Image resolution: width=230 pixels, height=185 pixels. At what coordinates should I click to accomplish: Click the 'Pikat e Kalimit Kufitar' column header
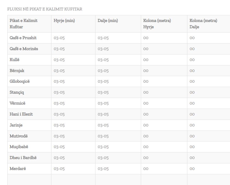coord(24,24)
